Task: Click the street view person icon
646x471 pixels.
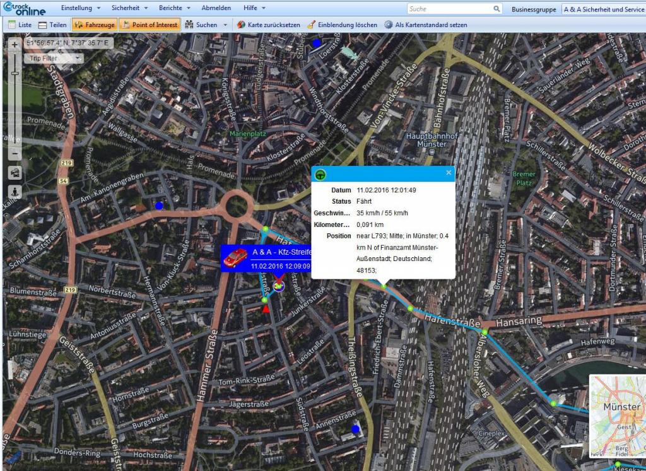Action: pyautogui.click(x=15, y=191)
